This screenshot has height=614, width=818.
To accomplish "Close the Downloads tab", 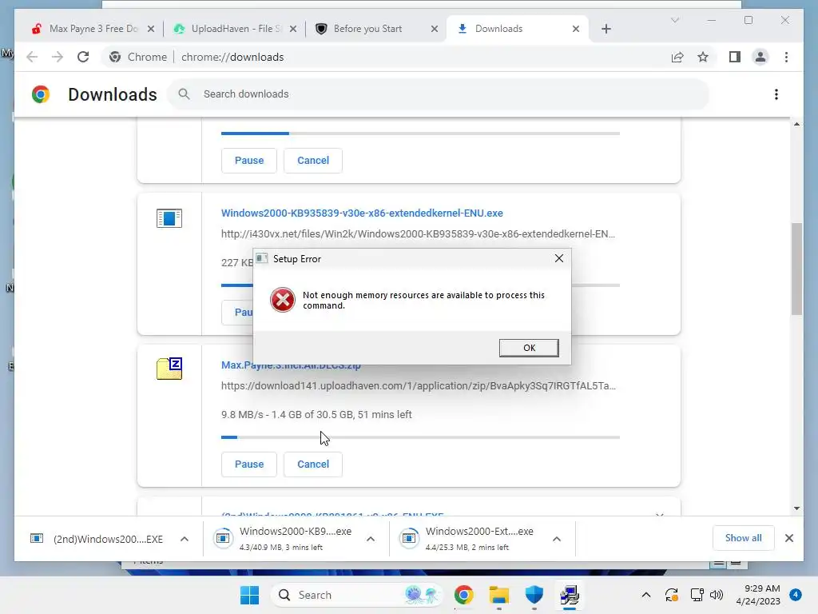I will click(576, 29).
